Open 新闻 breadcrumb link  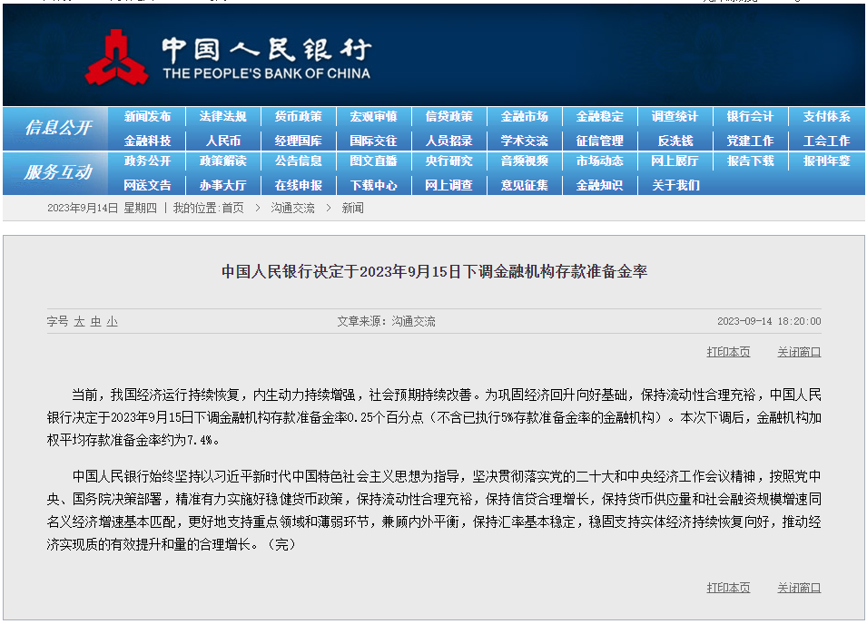point(353,209)
